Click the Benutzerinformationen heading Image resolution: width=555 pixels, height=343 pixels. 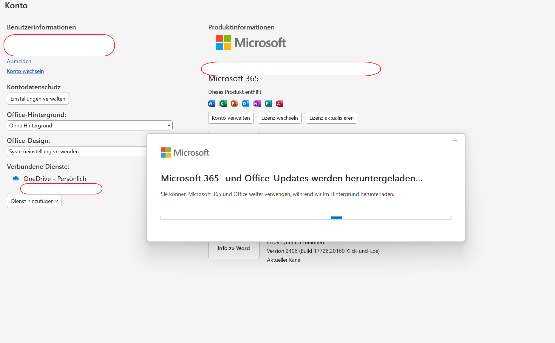[x=41, y=27]
